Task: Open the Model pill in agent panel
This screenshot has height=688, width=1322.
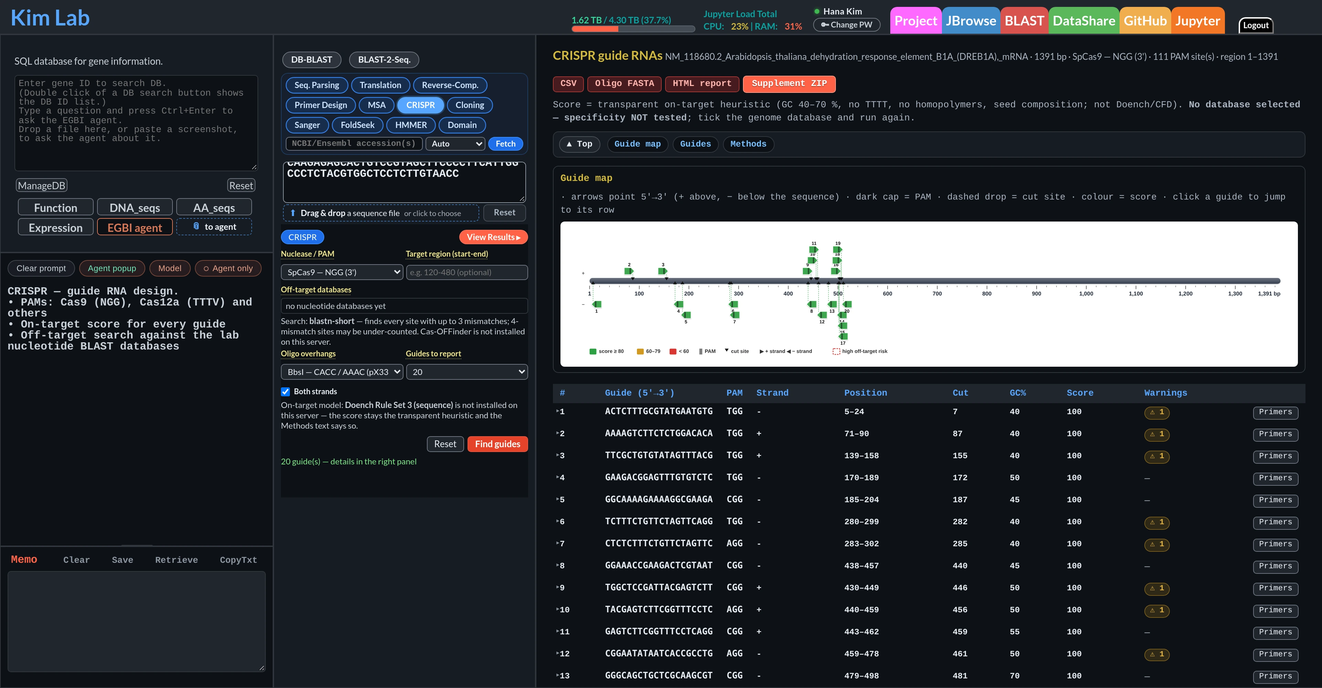Action: tap(170, 268)
